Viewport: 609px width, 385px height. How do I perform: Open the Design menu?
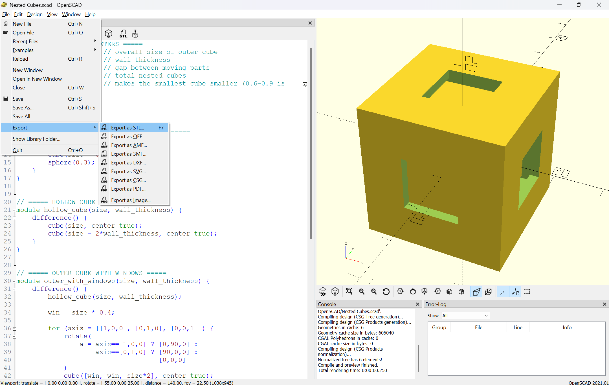pos(35,14)
